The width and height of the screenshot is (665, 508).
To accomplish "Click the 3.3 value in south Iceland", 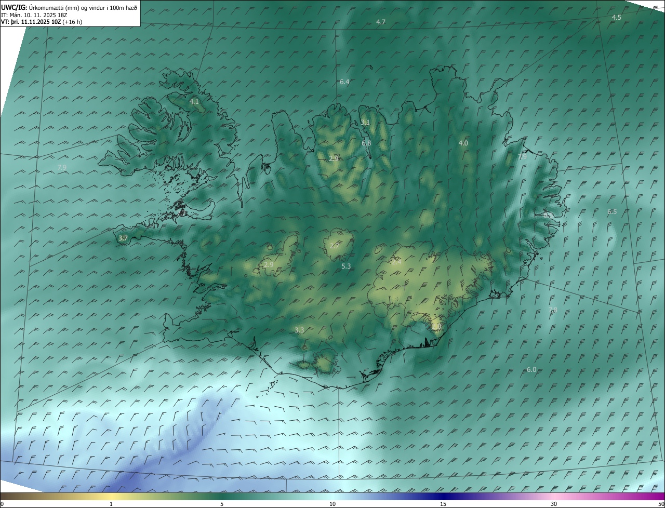I will point(299,330).
